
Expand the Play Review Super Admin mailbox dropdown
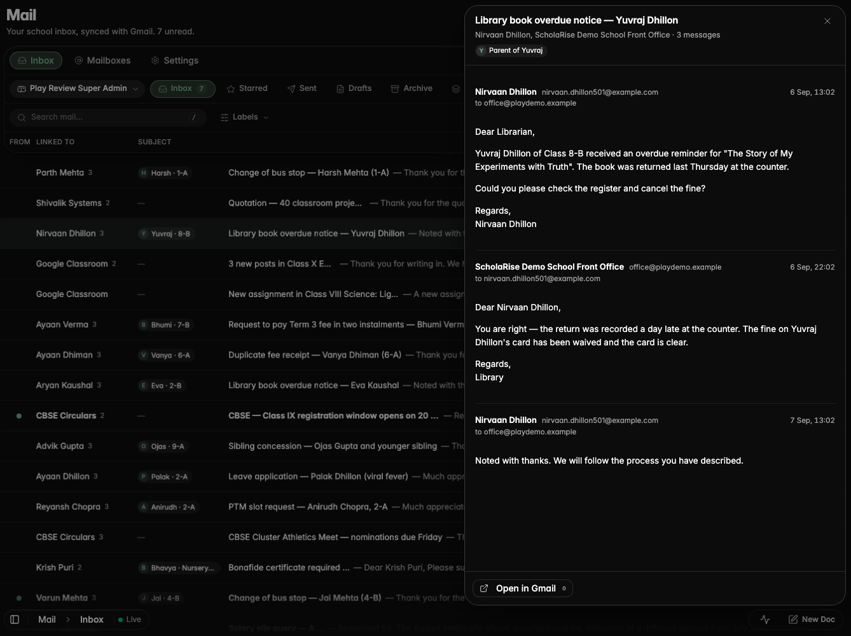78,88
